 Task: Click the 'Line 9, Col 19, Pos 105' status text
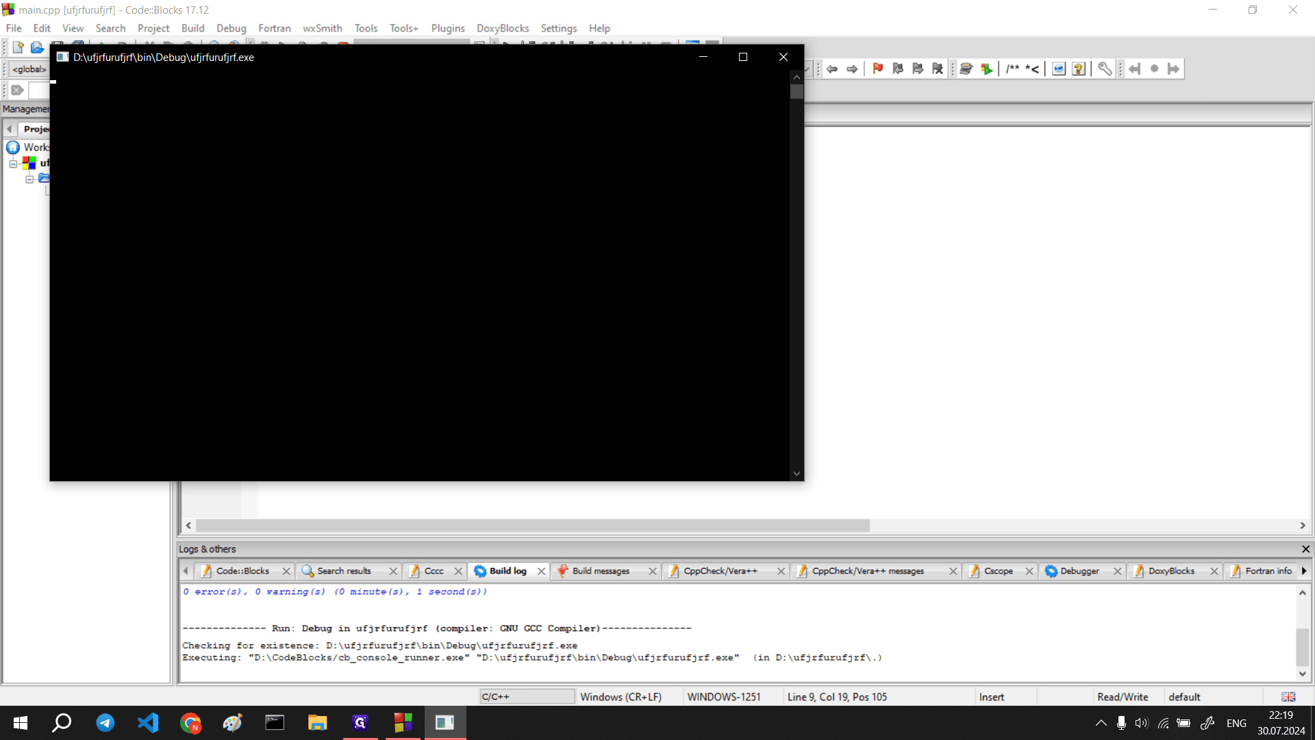pyautogui.click(x=836, y=697)
